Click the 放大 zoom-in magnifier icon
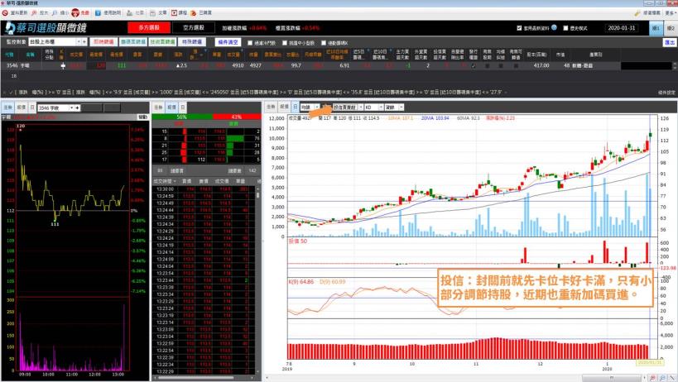 34,13
